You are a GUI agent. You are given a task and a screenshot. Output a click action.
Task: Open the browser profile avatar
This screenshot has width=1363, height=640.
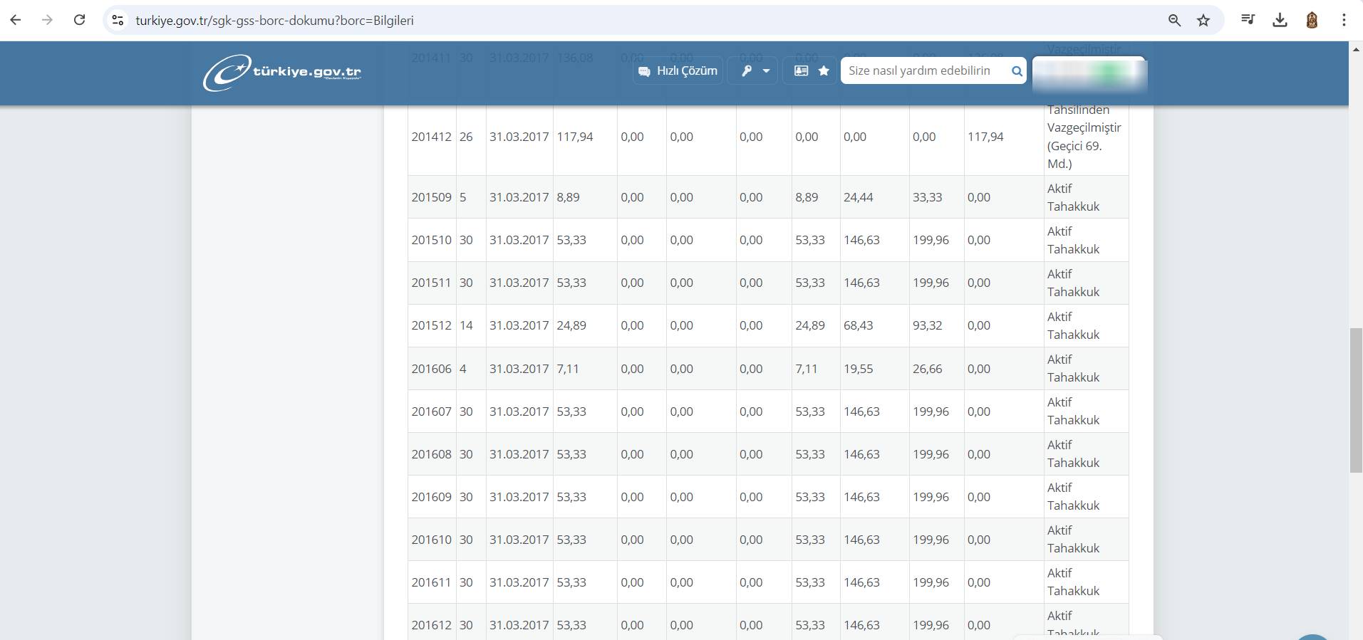point(1312,20)
